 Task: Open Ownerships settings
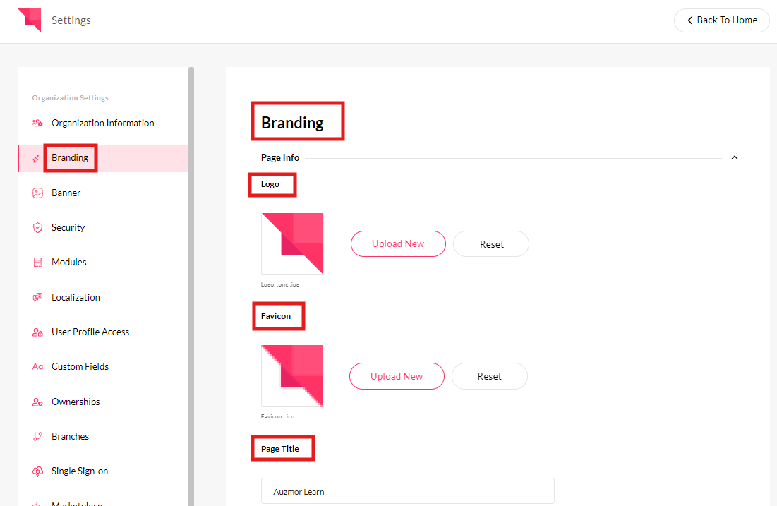(x=103, y=402)
